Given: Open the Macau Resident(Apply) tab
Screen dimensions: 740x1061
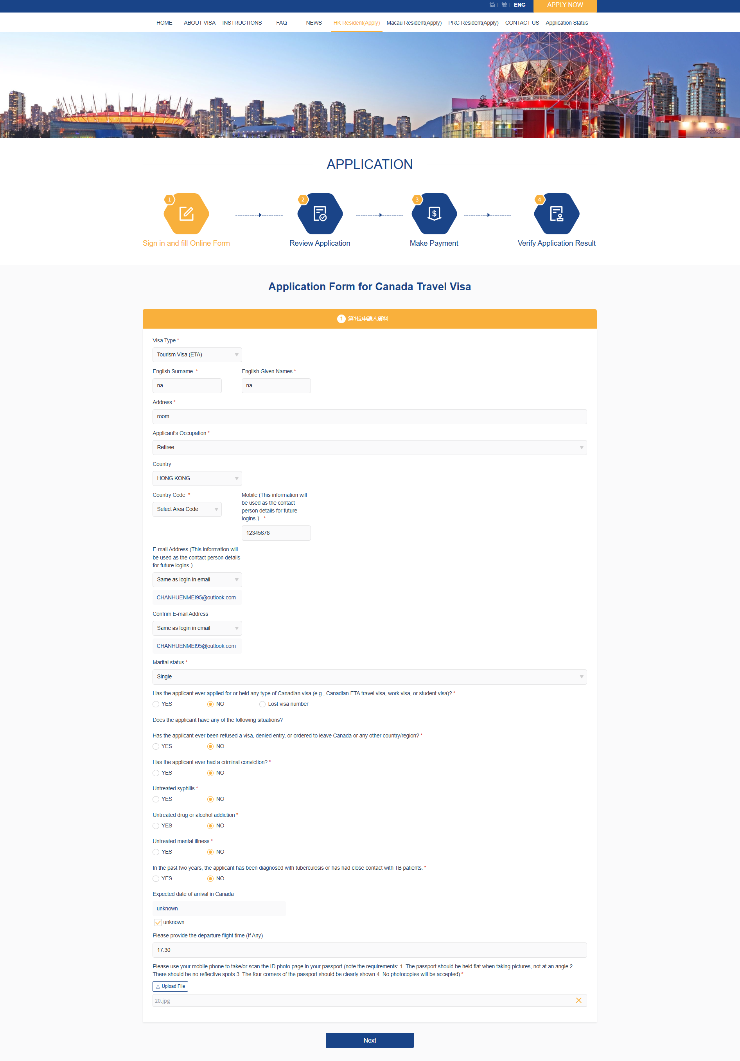Looking at the screenshot, I should point(413,23).
